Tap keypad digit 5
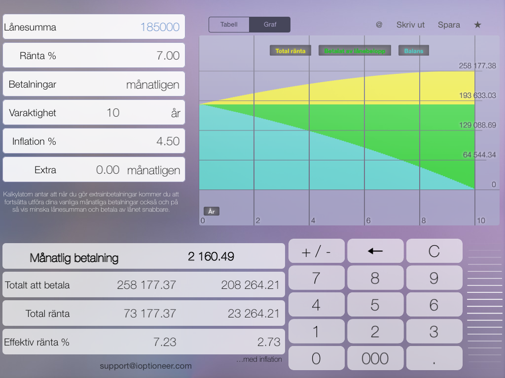The height and width of the screenshot is (378, 505). 375,304
